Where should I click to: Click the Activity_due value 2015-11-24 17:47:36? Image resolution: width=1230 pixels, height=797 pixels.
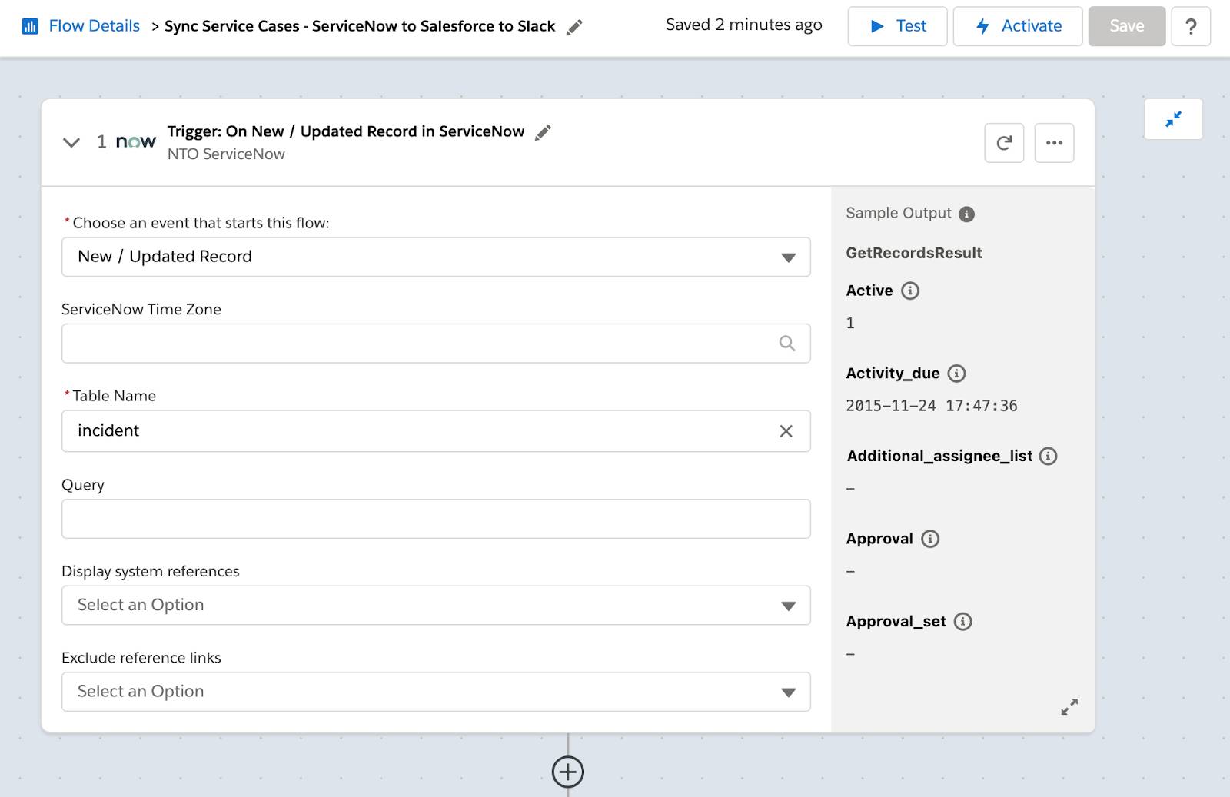coord(932,406)
